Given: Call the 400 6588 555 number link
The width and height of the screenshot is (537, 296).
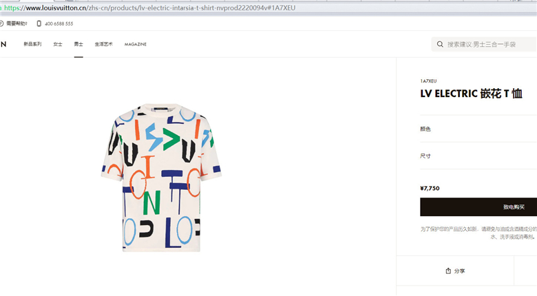Looking at the screenshot, I should [x=59, y=23].
